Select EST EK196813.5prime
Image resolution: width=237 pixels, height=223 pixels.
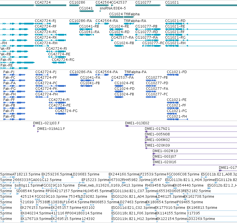[202, 208]
